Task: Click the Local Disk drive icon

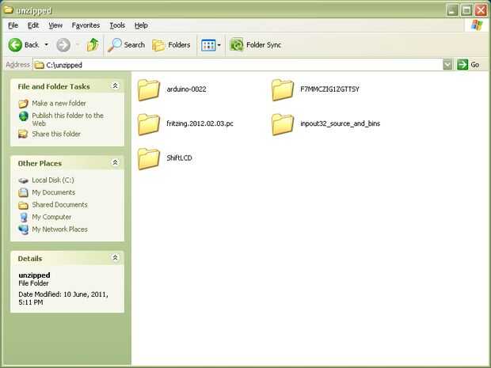Action: pos(23,180)
